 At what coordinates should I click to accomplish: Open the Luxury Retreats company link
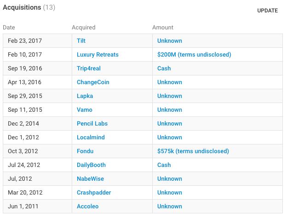click(x=98, y=55)
